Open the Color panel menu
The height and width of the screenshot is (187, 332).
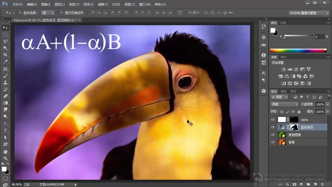click(x=328, y=23)
